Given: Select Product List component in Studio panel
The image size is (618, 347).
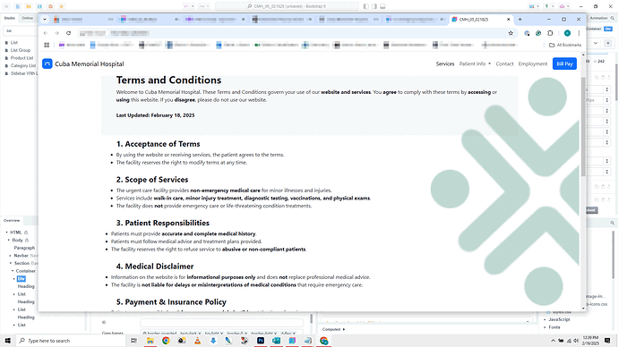Looking at the screenshot, I should 21,58.
